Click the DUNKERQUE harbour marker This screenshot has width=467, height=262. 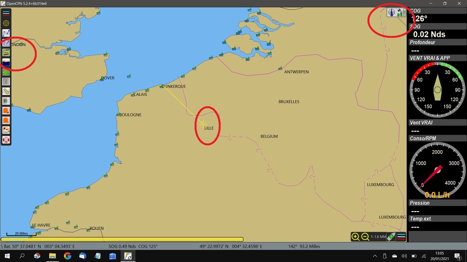(x=162, y=86)
